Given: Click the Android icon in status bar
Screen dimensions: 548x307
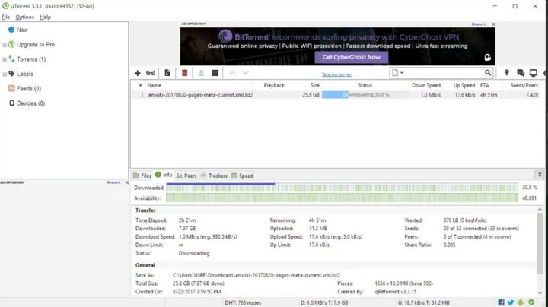Looking at the screenshot, I should coord(521,302).
